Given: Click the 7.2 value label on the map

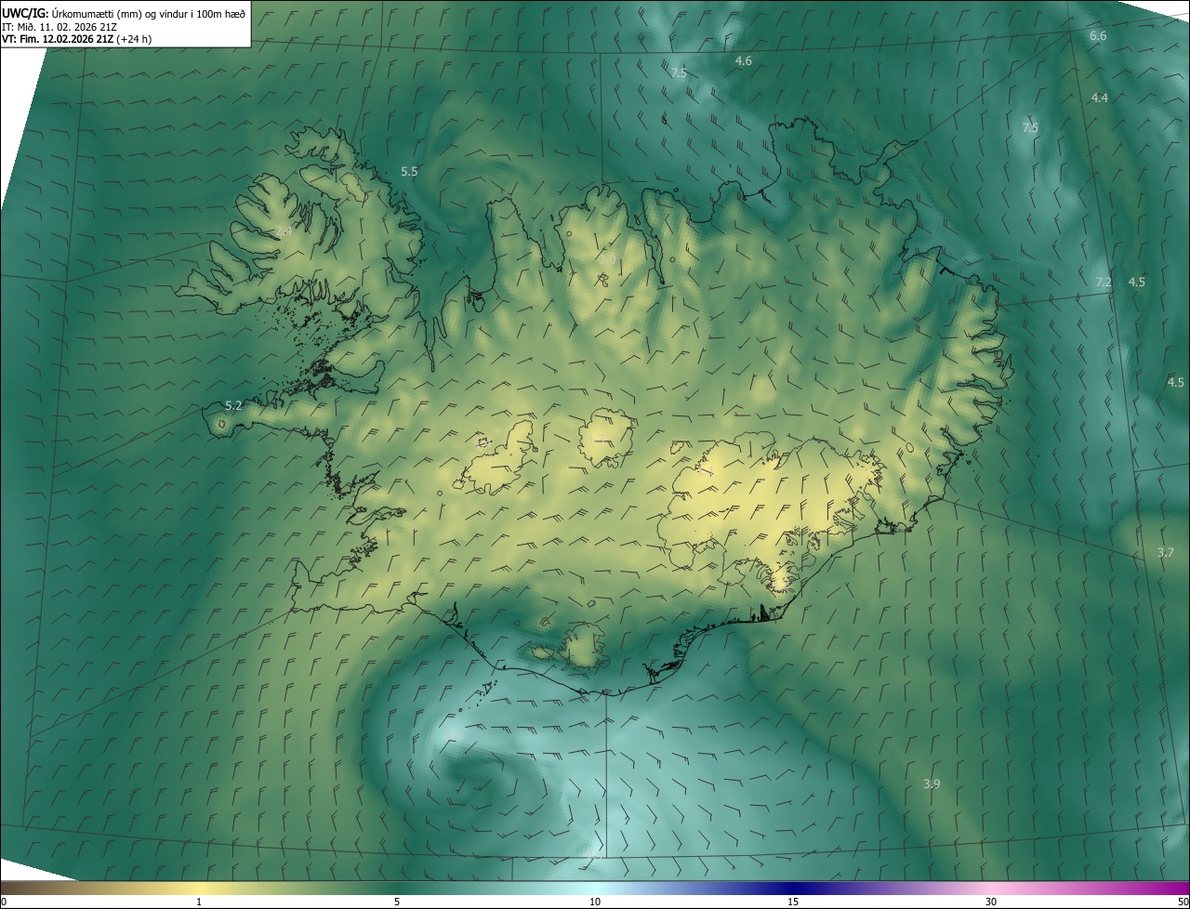Looking at the screenshot, I should pos(1104,283).
